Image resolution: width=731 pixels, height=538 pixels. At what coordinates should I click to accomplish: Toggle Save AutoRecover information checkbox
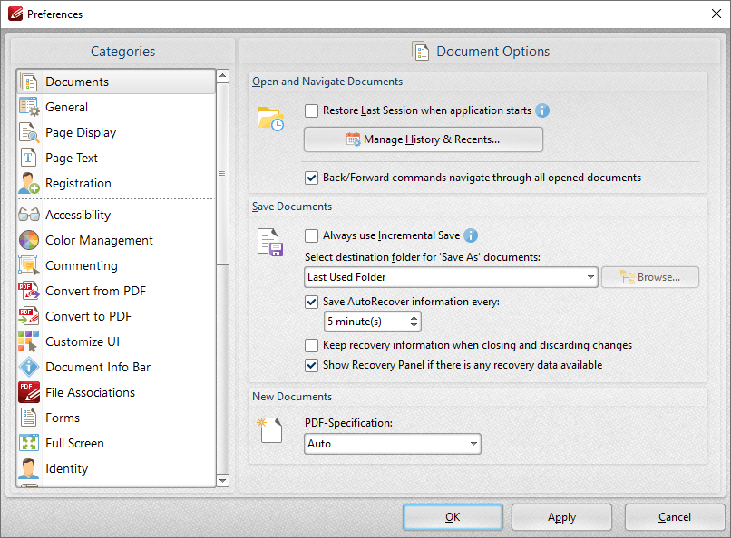tap(311, 302)
